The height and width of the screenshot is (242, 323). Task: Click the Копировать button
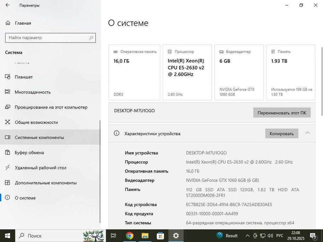click(281, 133)
